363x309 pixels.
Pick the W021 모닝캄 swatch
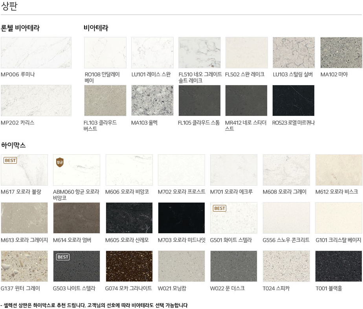click(181, 266)
